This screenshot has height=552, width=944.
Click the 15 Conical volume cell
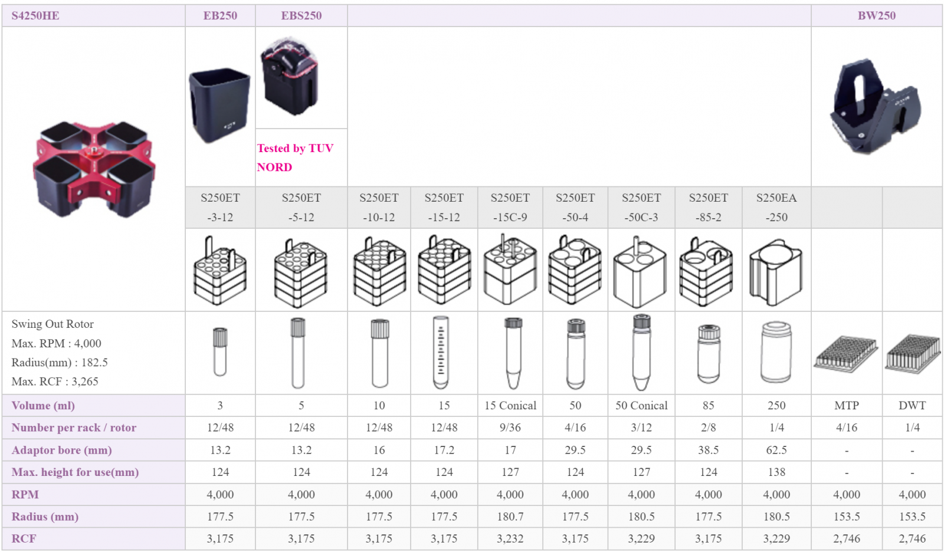coord(510,406)
